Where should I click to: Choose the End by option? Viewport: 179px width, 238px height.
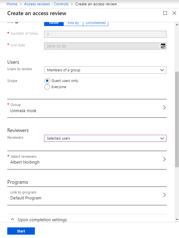click(73, 23)
